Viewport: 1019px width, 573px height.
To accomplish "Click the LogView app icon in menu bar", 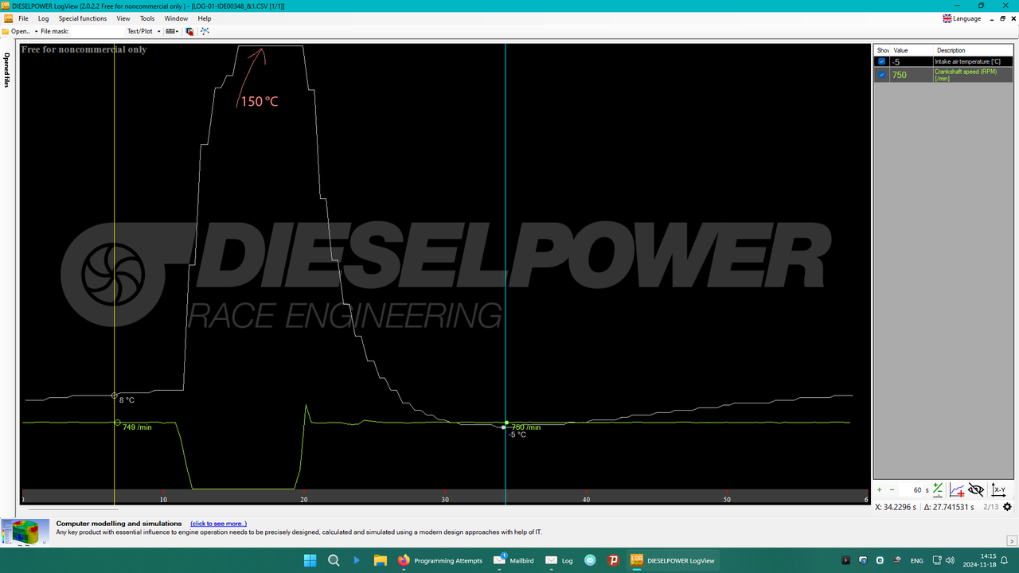I will pyautogui.click(x=9, y=18).
